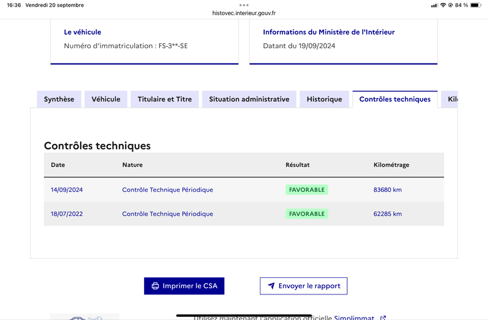The height and width of the screenshot is (320, 488).
Task: Click the Envoyer le rapport button
Action: tap(303, 286)
